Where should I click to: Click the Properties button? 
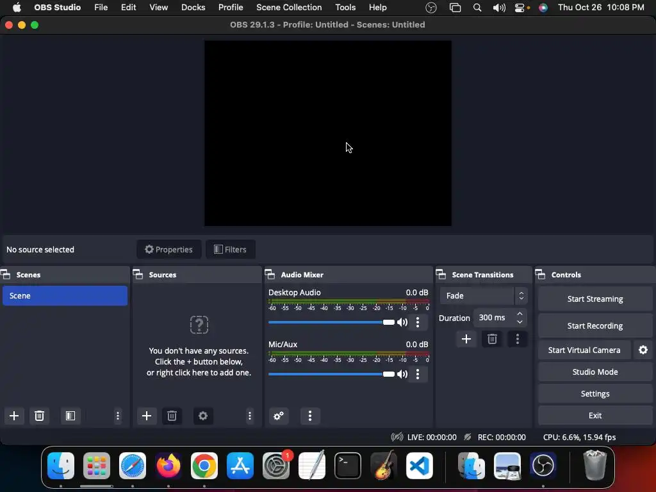click(168, 249)
